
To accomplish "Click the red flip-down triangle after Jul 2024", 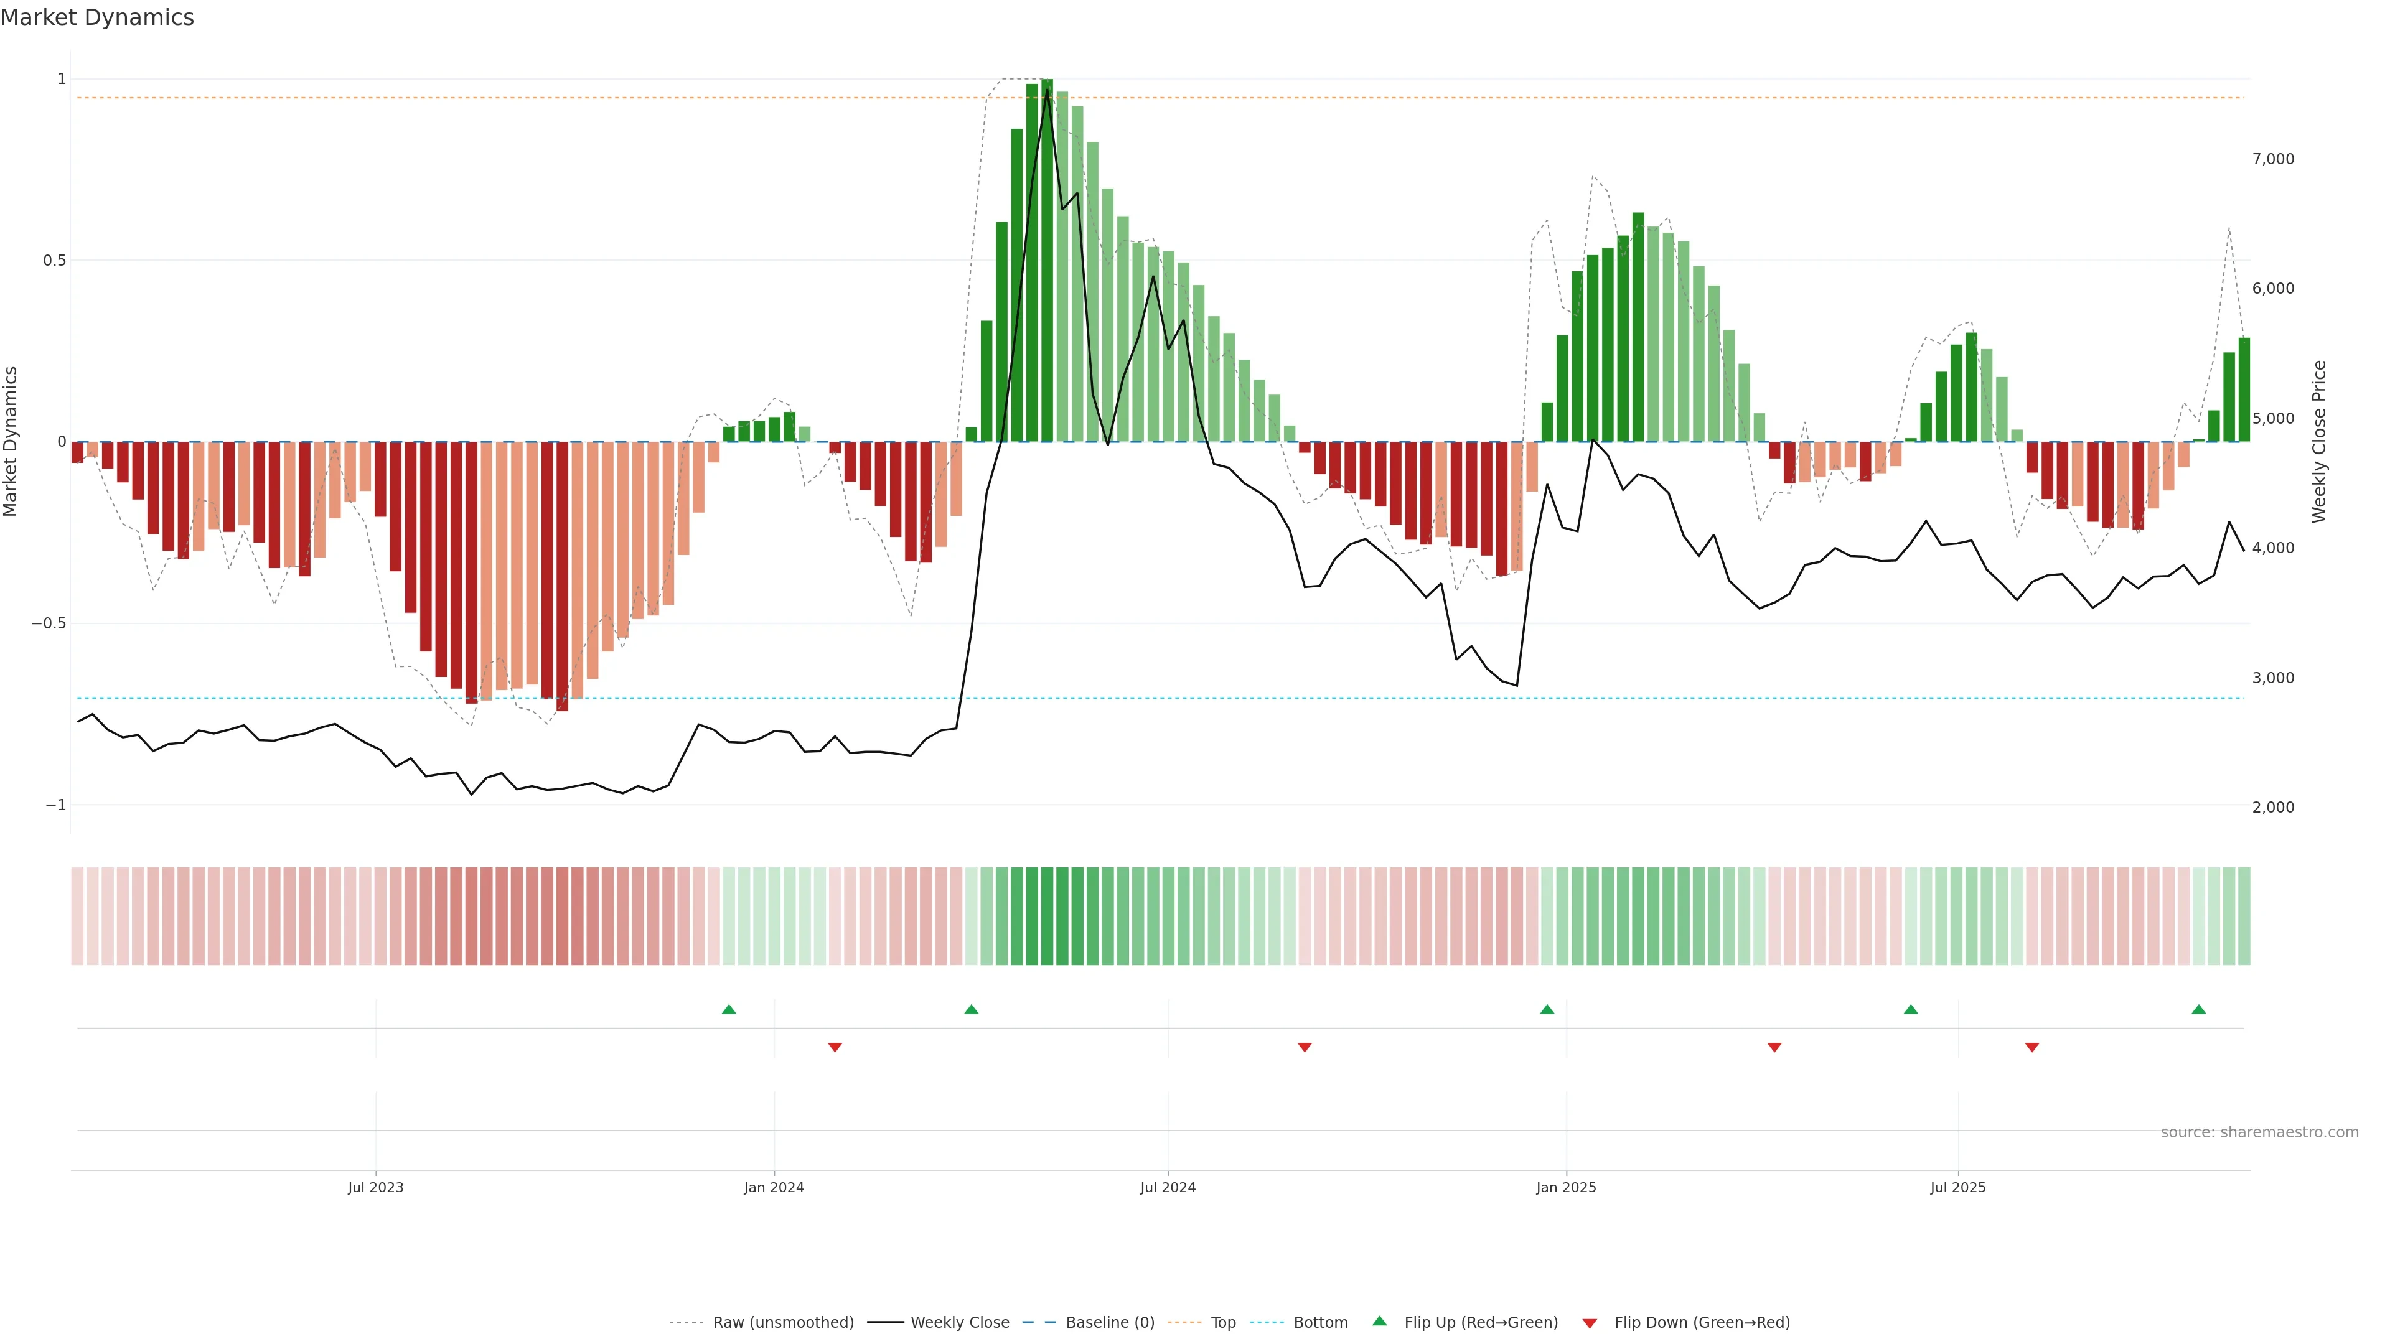I will (1305, 1047).
